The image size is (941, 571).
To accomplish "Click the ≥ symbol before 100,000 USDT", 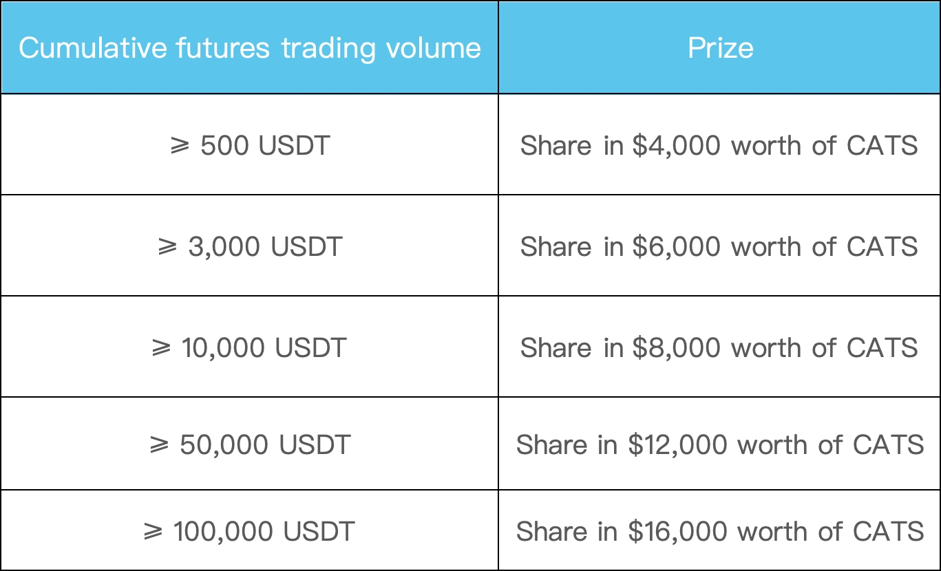I will 153,532.
